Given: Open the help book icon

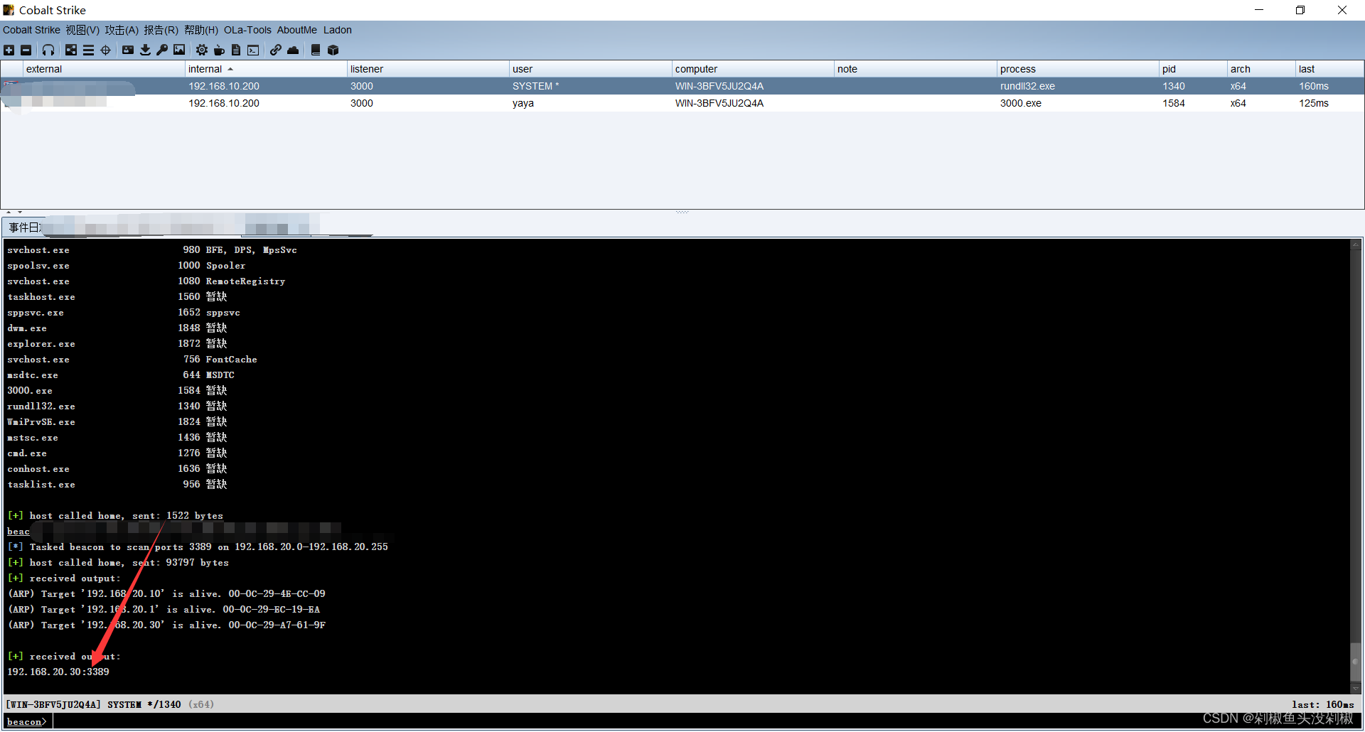Looking at the screenshot, I should tap(316, 50).
